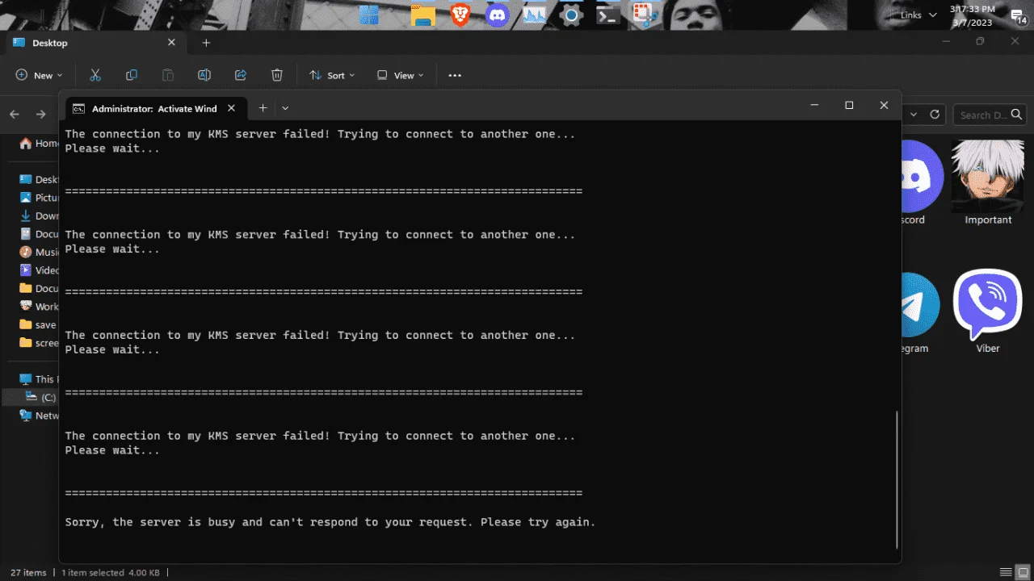
Task: Click the terminal vertical scrollbar thumb
Action: click(897, 480)
